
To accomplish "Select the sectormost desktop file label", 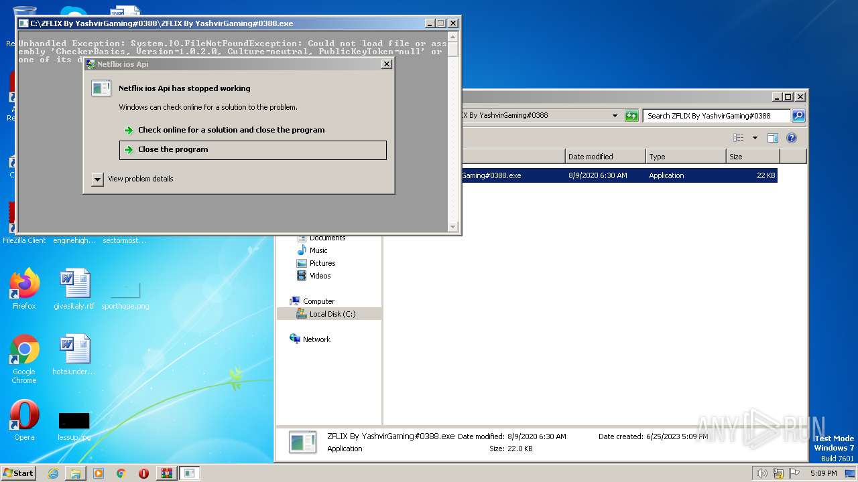I will [125, 241].
